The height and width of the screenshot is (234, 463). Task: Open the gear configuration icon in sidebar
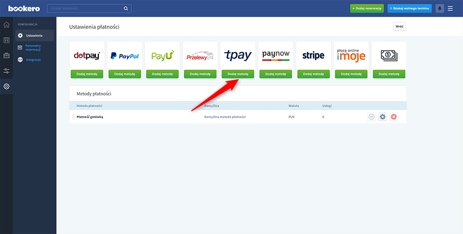[6, 86]
